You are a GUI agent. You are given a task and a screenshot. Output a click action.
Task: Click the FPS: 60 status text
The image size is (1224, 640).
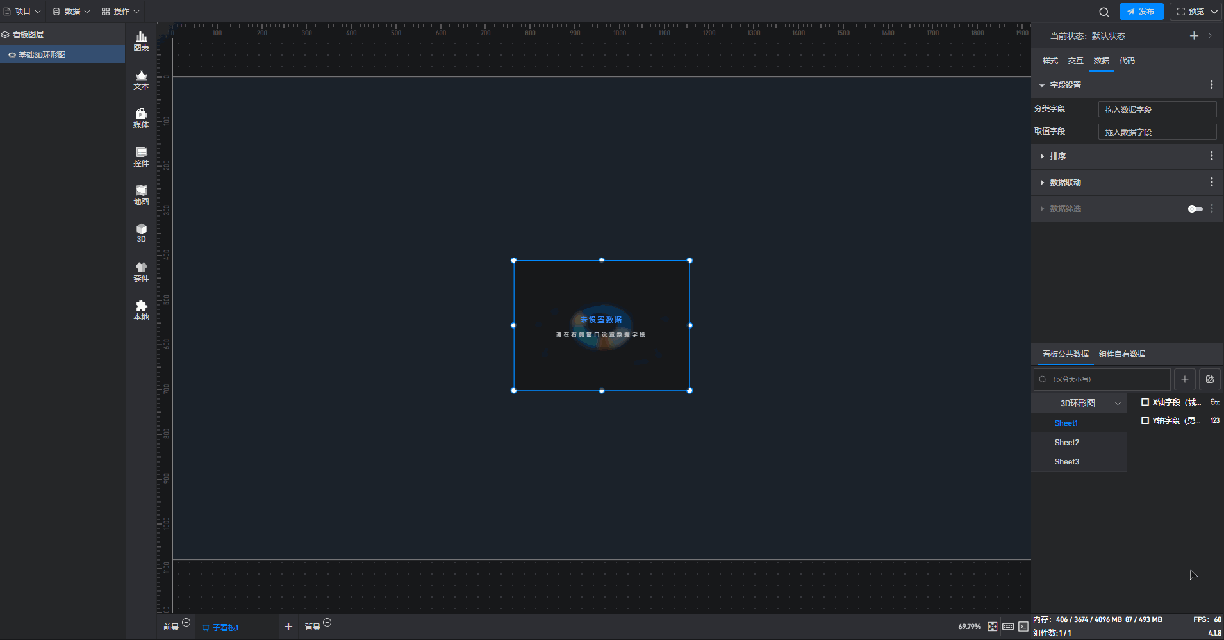point(1207,619)
